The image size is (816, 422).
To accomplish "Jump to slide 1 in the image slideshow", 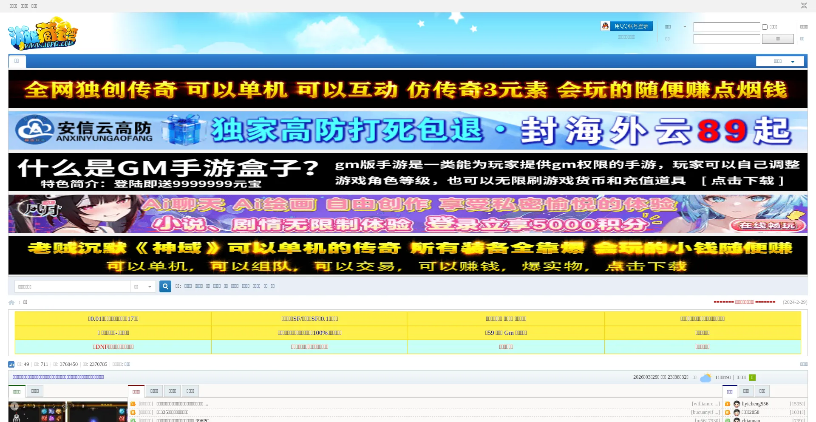I will click(x=14, y=406).
